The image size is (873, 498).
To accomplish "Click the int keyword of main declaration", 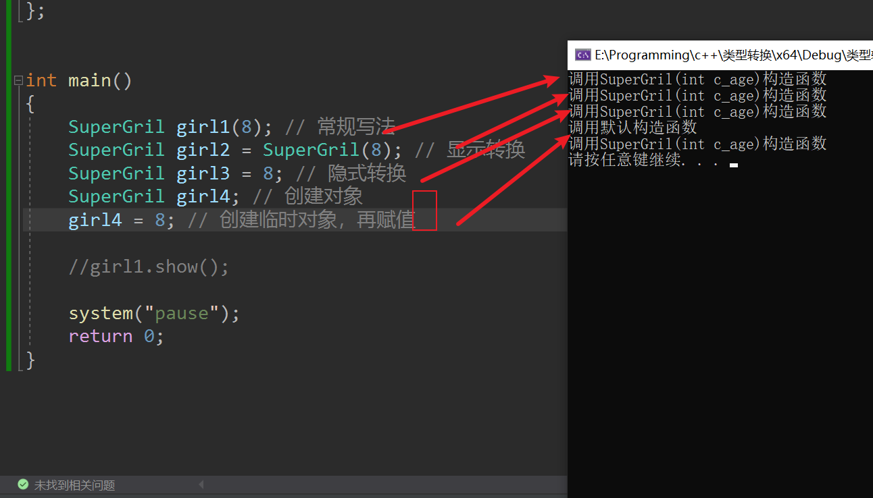I will pos(42,80).
